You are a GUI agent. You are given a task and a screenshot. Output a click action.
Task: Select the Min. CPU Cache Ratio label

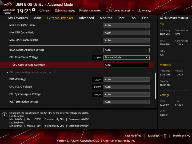point(22,25)
